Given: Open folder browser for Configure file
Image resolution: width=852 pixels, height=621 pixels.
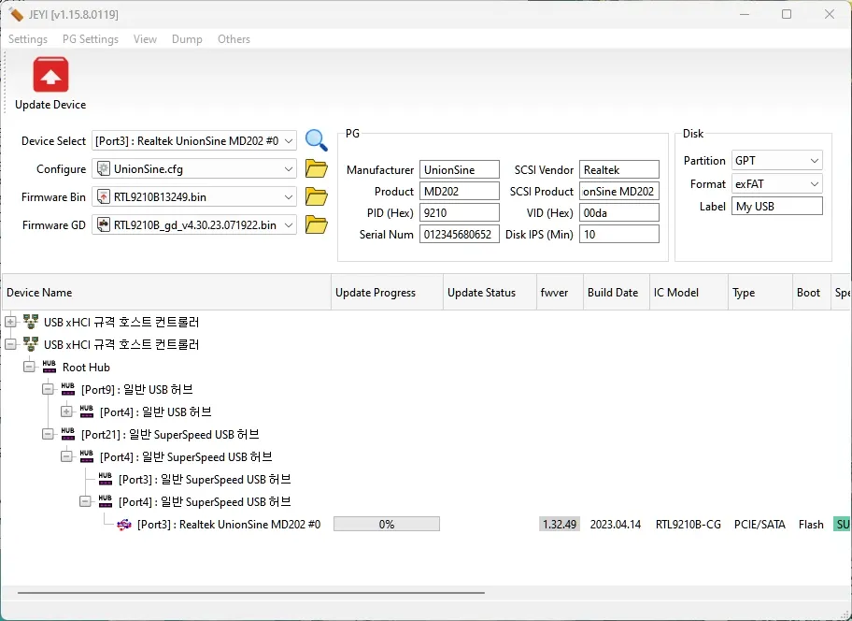Looking at the screenshot, I should coord(317,168).
